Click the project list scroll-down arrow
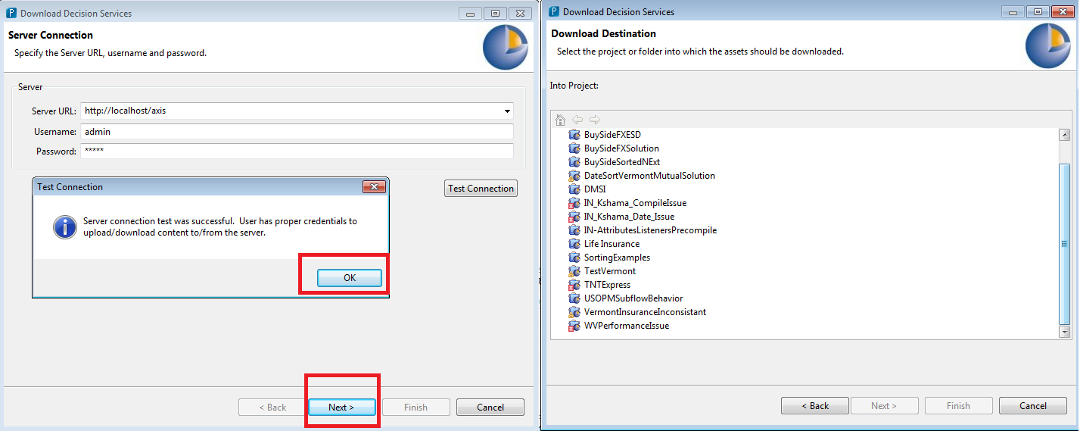 point(1064,332)
